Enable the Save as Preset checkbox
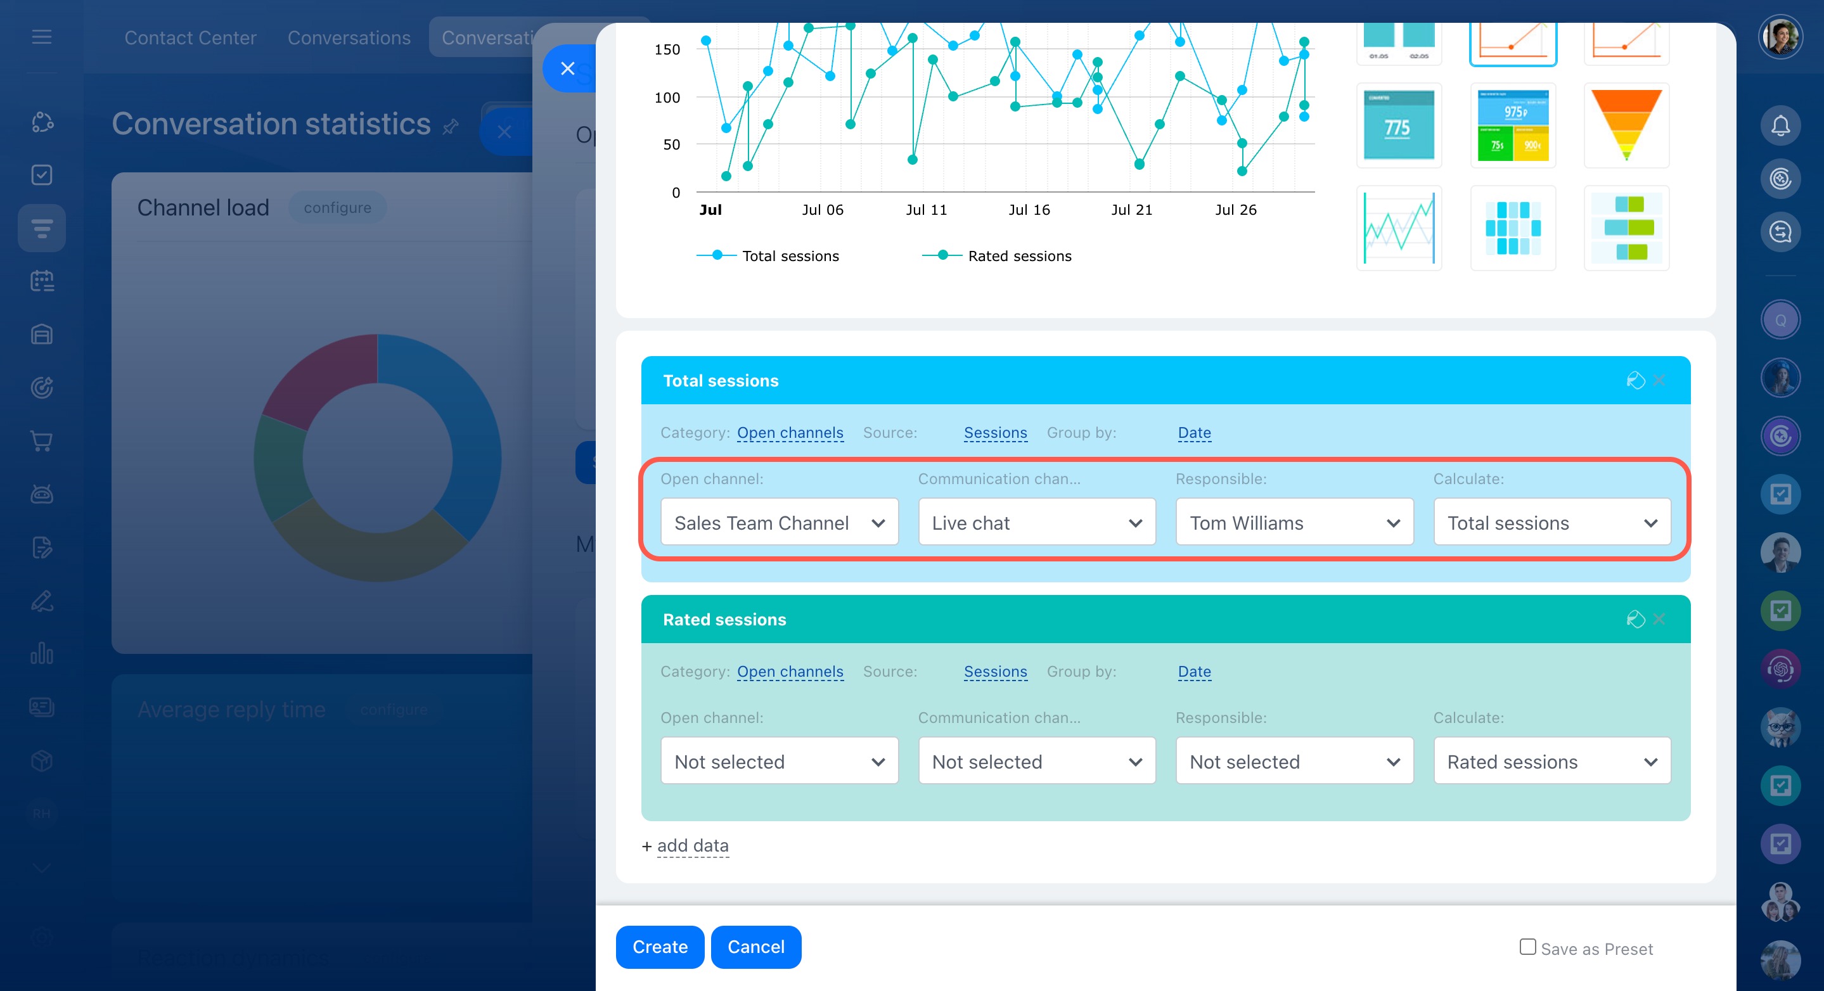Viewport: 1824px width, 991px height. (x=1527, y=947)
